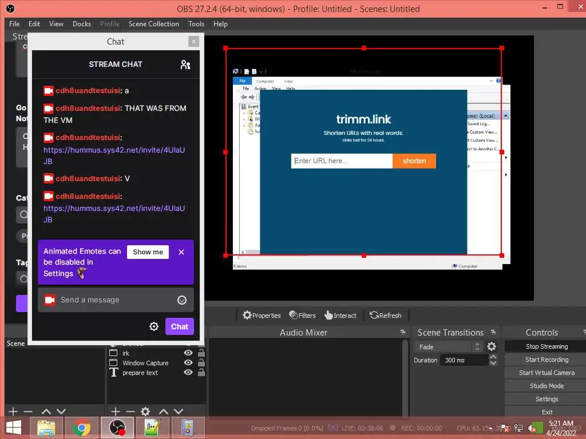This screenshot has width=586, height=439.
Task: Open transition properties gear
Action: [492, 347]
